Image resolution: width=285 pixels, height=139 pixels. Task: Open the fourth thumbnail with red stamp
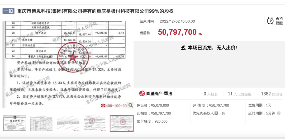click(x=95, y=123)
